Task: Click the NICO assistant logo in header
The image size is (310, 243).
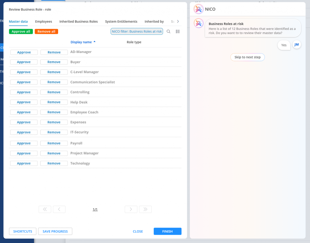Action: [199, 9]
